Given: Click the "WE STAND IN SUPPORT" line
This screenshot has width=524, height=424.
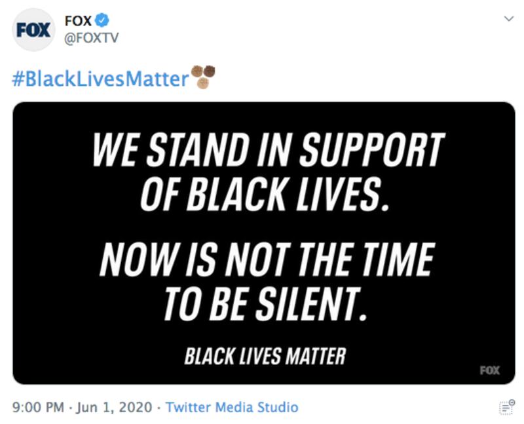Looking at the screenshot, I should pos(269,150).
